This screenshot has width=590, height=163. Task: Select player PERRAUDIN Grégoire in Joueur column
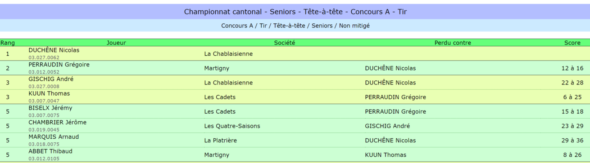(x=59, y=65)
